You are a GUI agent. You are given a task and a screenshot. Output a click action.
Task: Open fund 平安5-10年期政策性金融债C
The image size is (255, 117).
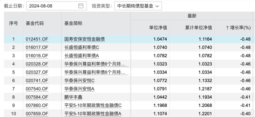93,105
